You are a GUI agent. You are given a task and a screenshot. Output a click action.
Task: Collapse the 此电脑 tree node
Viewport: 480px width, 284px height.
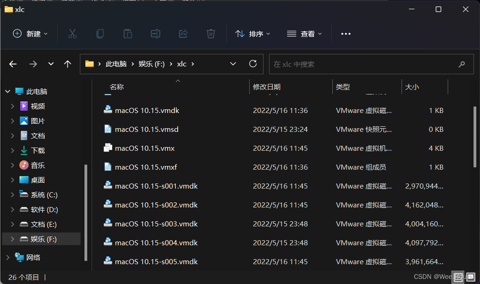click(x=8, y=91)
